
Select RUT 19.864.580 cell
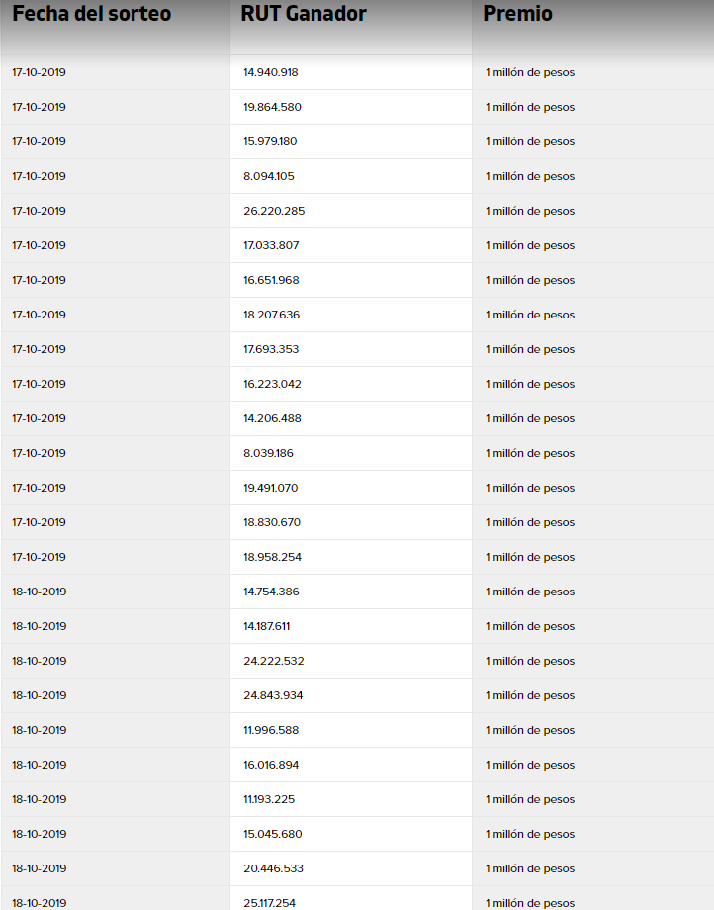pos(272,107)
